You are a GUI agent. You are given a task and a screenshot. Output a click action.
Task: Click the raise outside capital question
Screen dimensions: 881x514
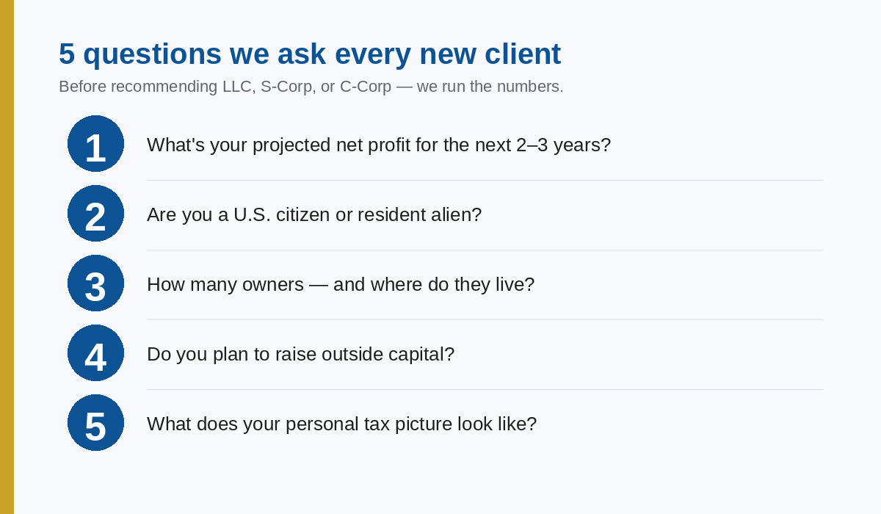tap(300, 354)
